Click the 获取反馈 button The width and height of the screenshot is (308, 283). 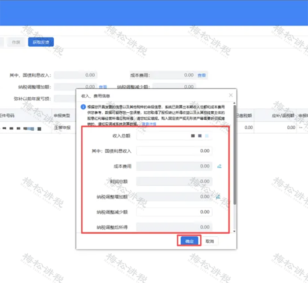click(x=40, y=42)
